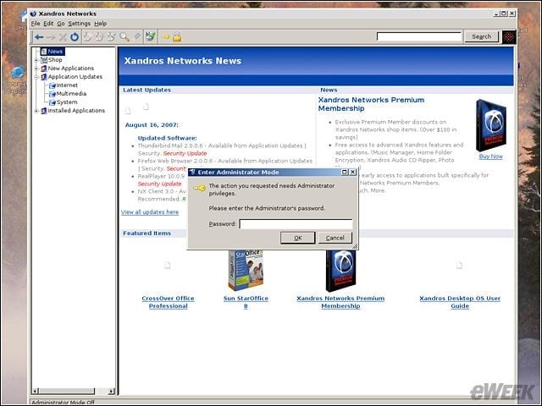The width and height of the screenshot is (542, 406).
Task: Click the Xandros Networks title bar icon
Action: [33, 14]
